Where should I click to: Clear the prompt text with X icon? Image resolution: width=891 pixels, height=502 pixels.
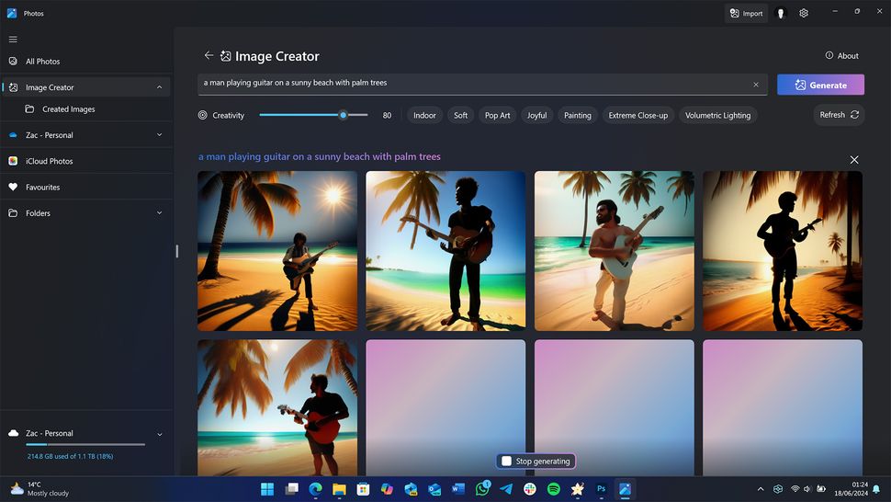click(x=756, y=85)
